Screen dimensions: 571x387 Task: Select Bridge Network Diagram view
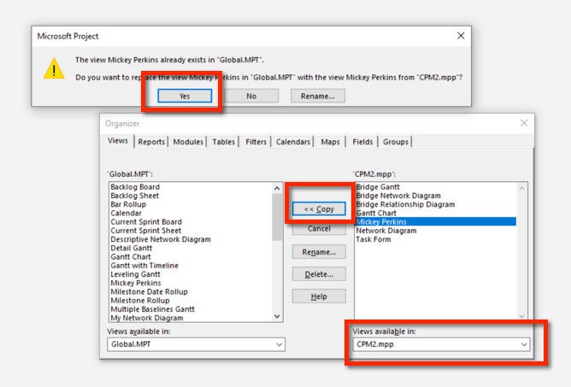click(x=398, y=196)
